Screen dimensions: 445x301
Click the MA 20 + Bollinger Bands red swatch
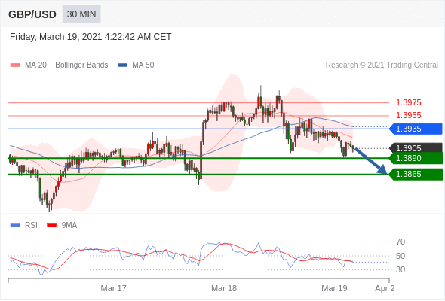coord(15,65)
